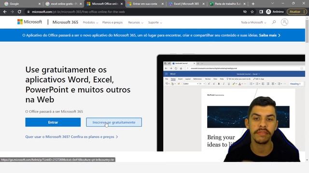
Task: Click the Anônima incognito profile icon
Action: (x=275, y=12)
